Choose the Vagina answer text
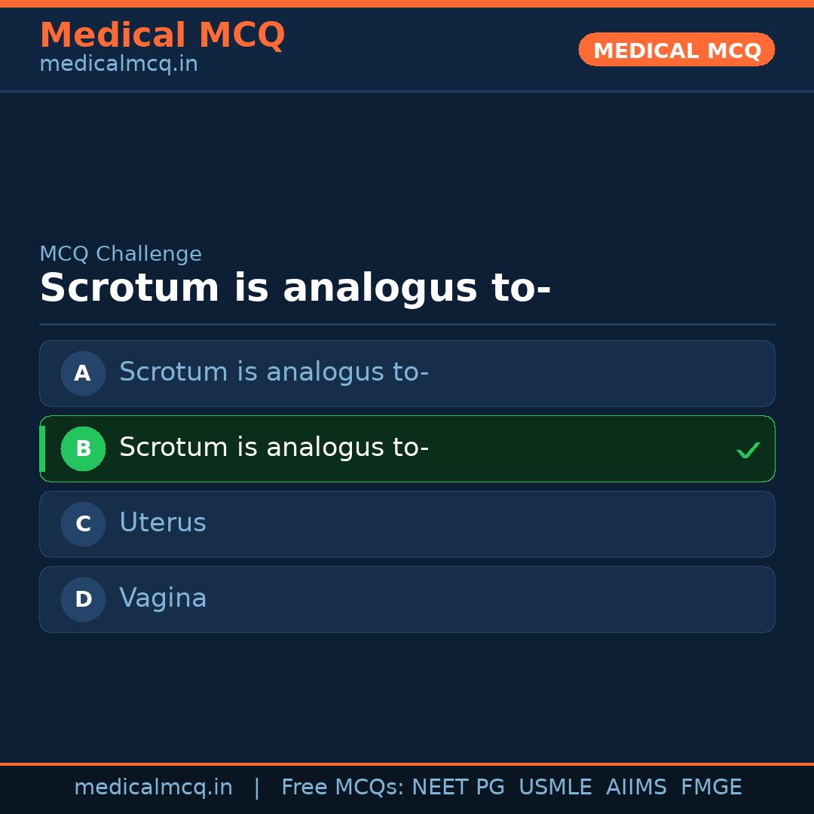This screenshot has height=814, width=814. coord(163,598)
